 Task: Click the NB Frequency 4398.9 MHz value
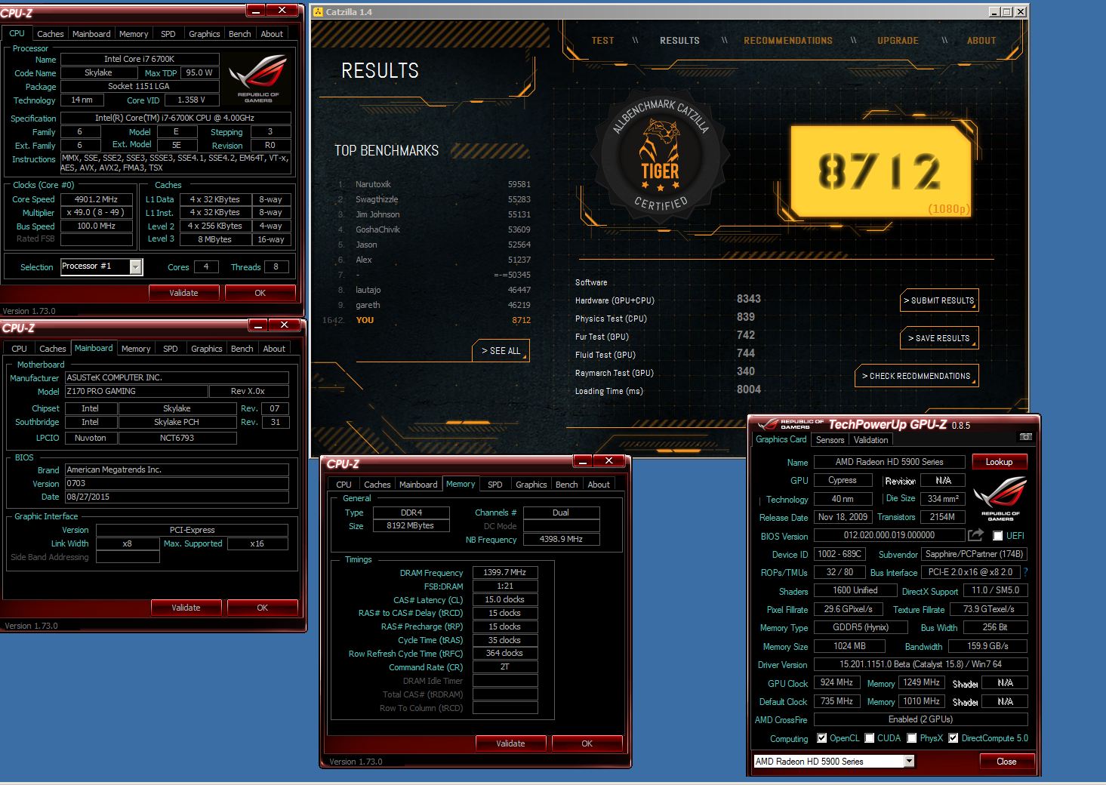(x=561, y=539)
